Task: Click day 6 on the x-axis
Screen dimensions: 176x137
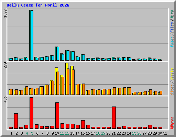Action: (x=37, y=133)
